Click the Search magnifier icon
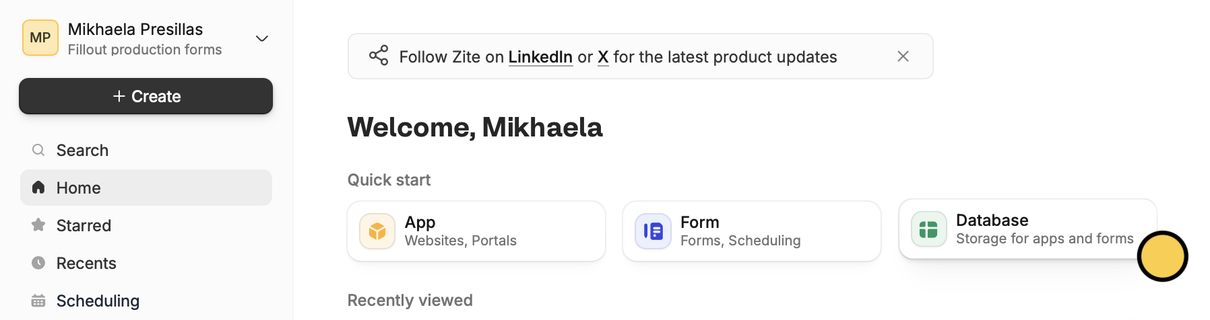Screen dimensions: 1210x320 pyautogui.click(x=38, y=150)
